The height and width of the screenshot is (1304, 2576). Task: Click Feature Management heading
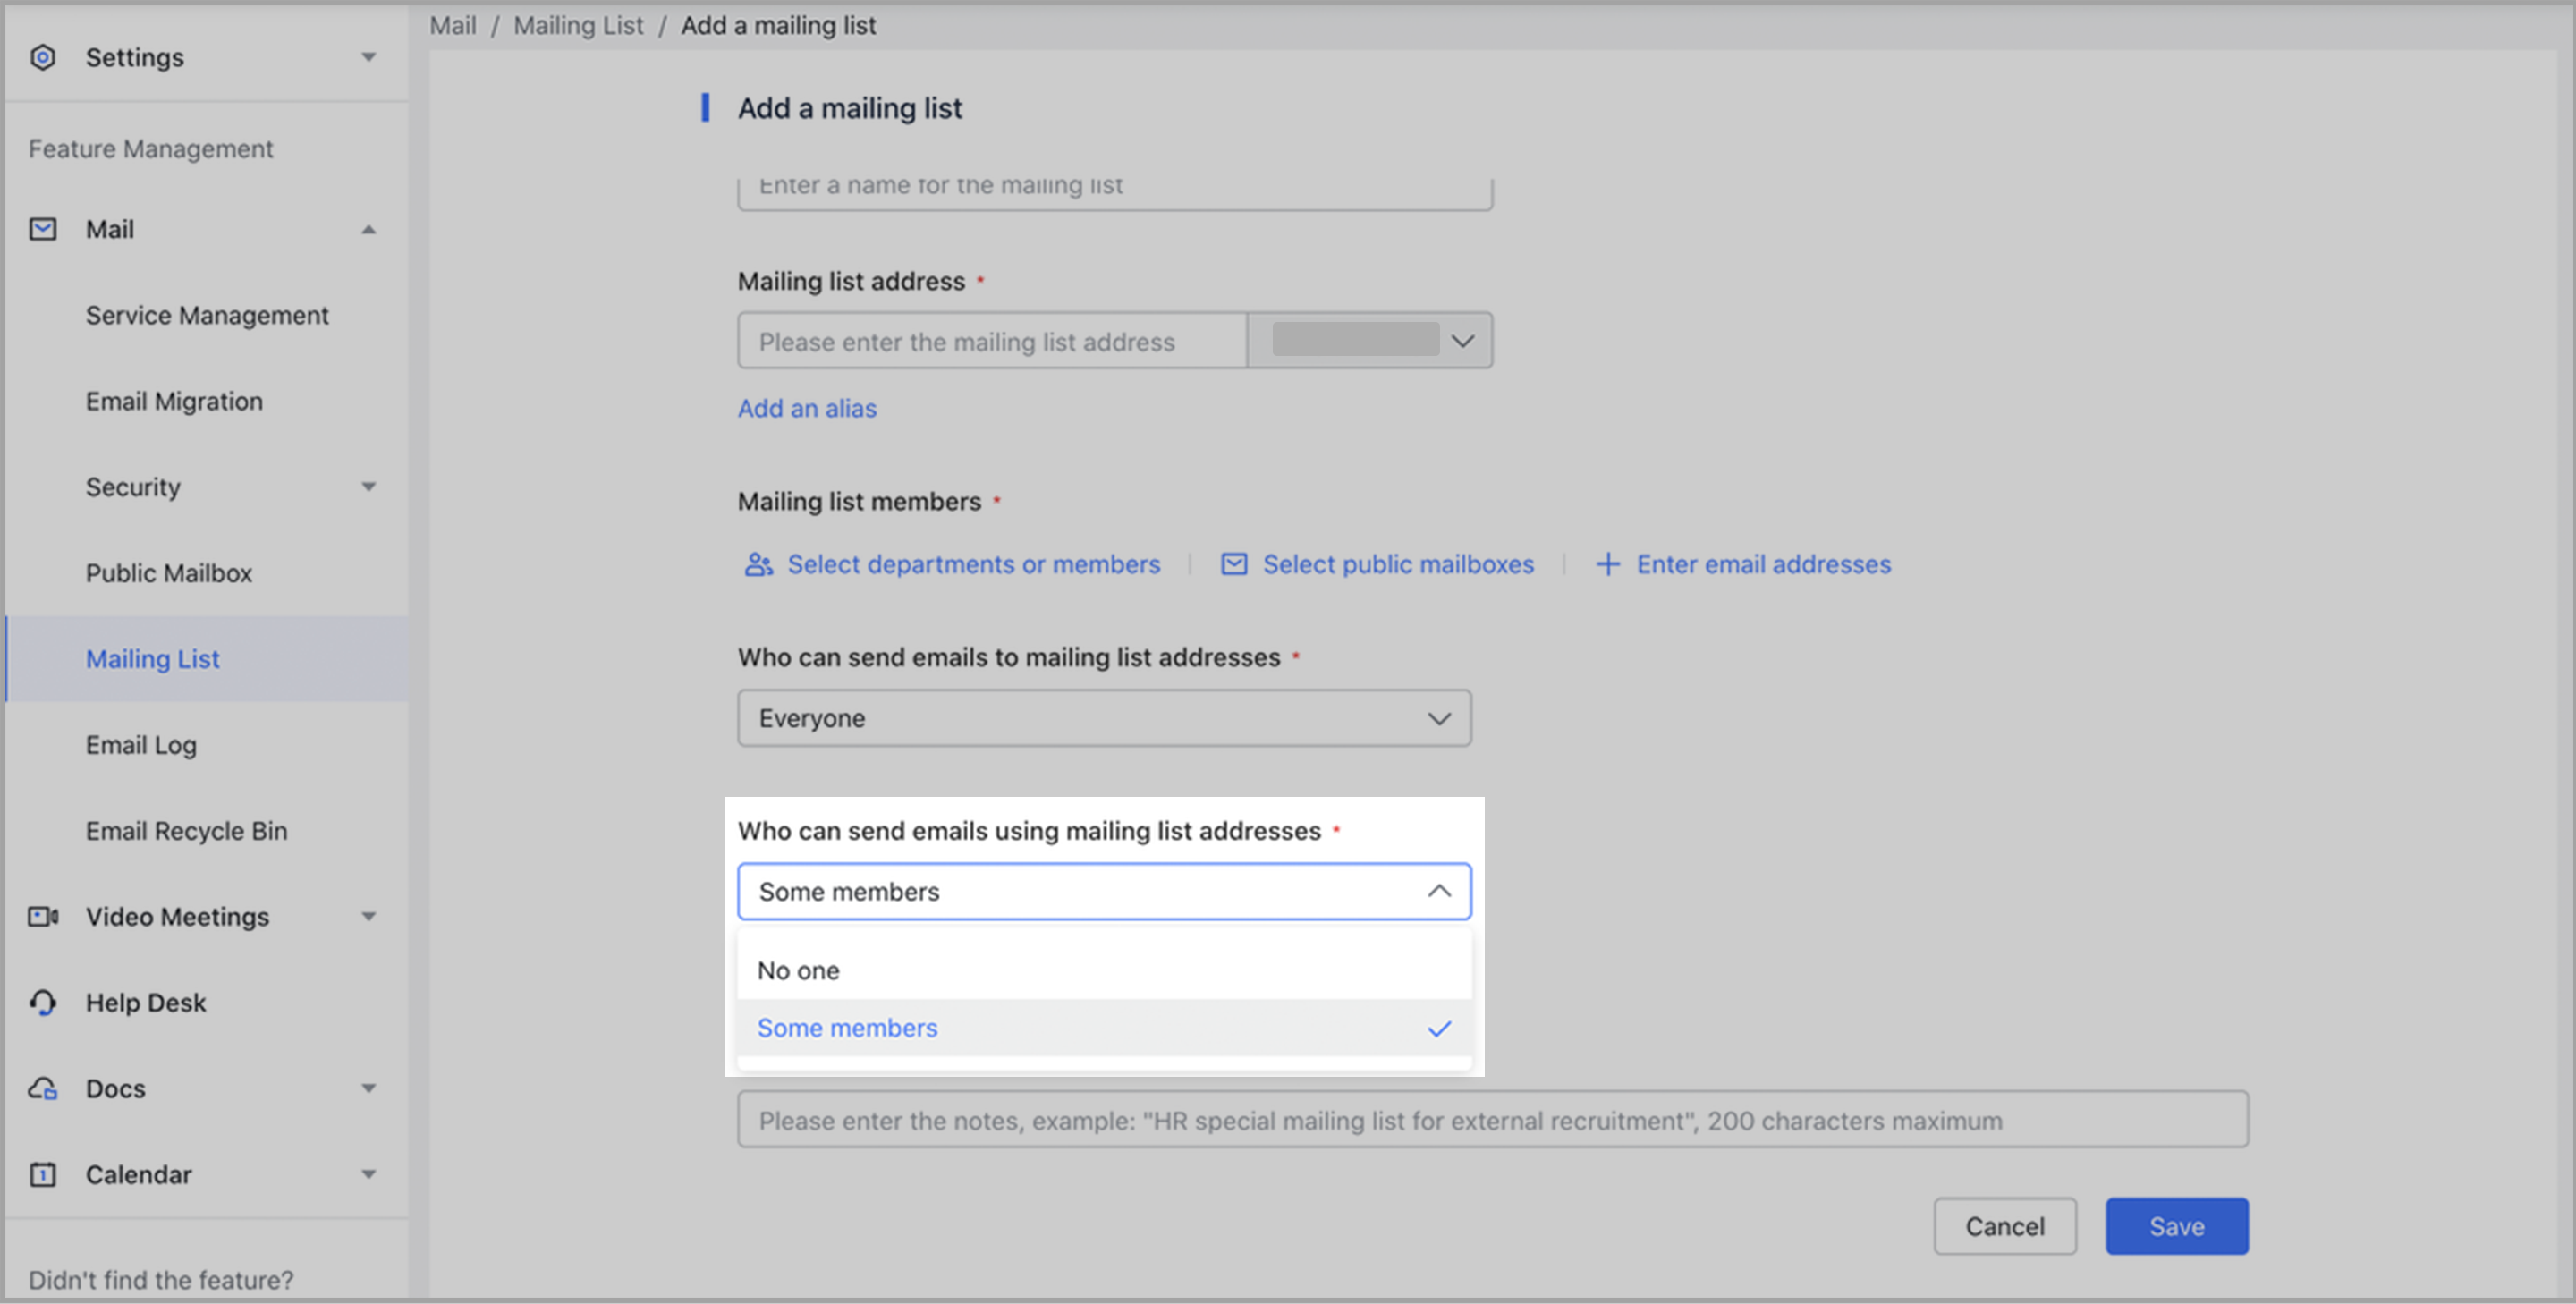click(x=151, y=148)
